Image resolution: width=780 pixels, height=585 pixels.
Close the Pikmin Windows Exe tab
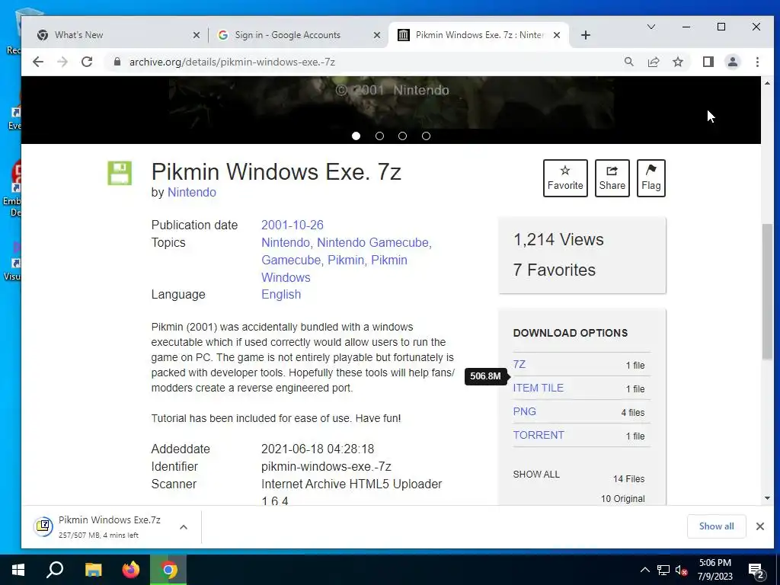click(x=557, y=35)
